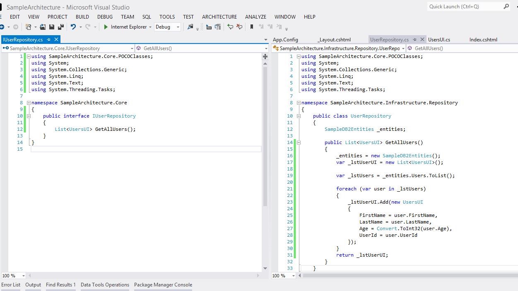This screenshot has width=518, height=291.
Task: Open the right editor 100 % zoom dropdown
Action: (x=293, y=276)
